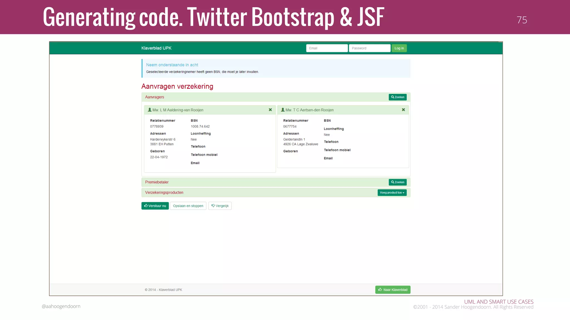Click address line Gelderlandln 1
The height and width of the screenshot is (320, 570).
pyautogui.click(x=294, y=139)
